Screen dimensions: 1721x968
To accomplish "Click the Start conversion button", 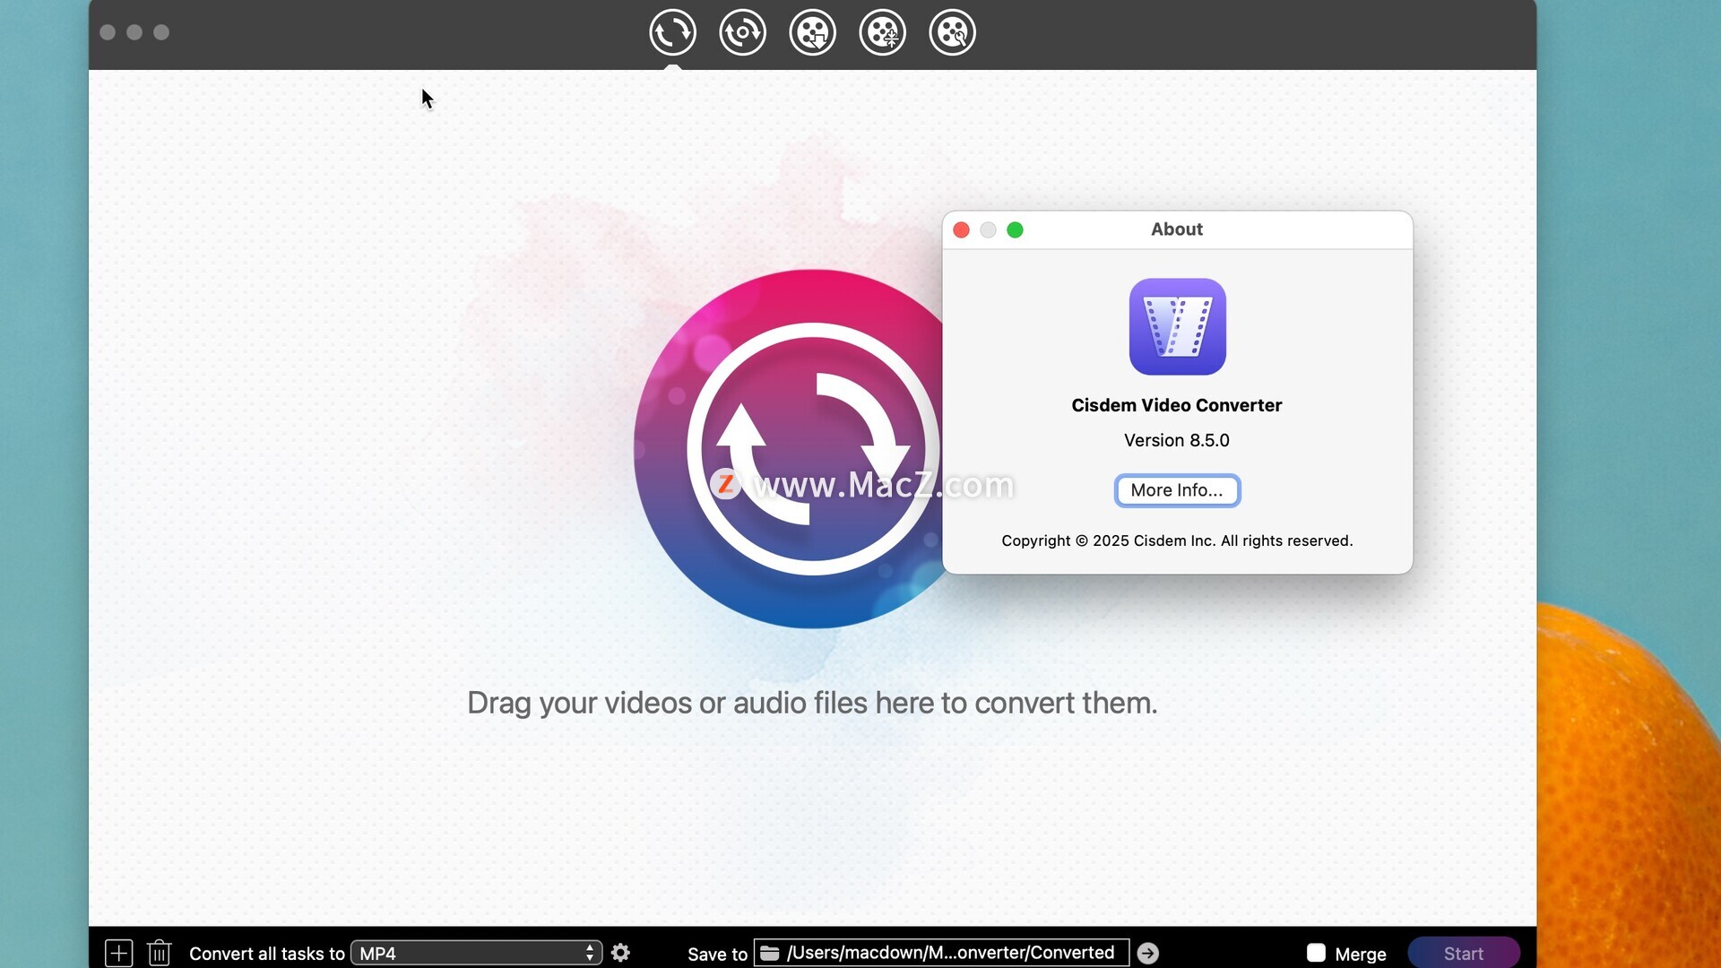I will (1463, 954).
